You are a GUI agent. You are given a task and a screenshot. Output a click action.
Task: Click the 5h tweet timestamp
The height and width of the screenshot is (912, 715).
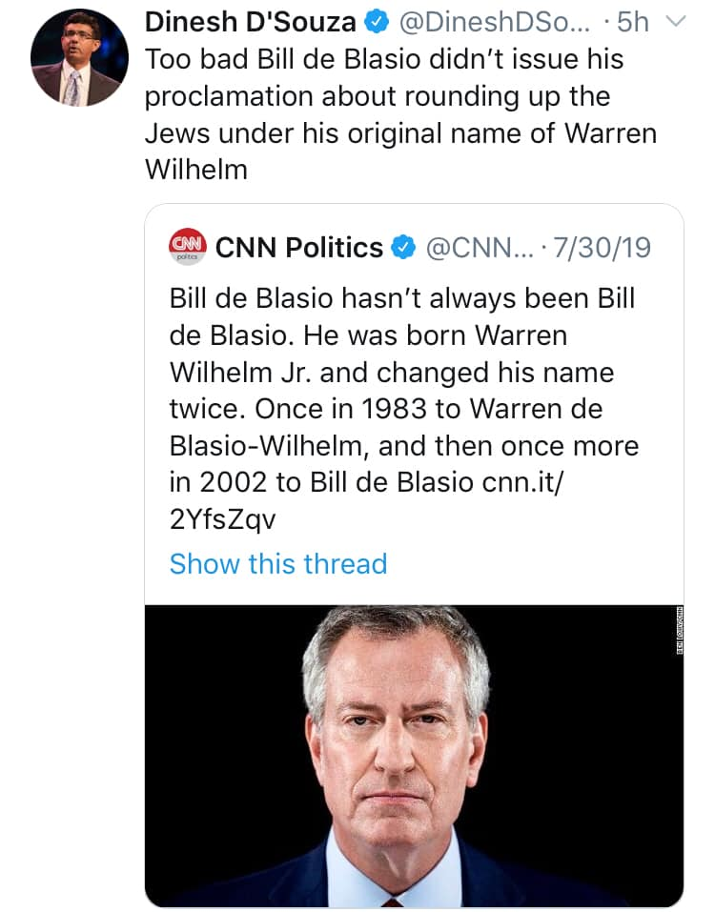coord(633,20)
